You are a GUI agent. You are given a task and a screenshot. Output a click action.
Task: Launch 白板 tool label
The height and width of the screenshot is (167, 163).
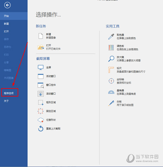[x=119, y=102]
